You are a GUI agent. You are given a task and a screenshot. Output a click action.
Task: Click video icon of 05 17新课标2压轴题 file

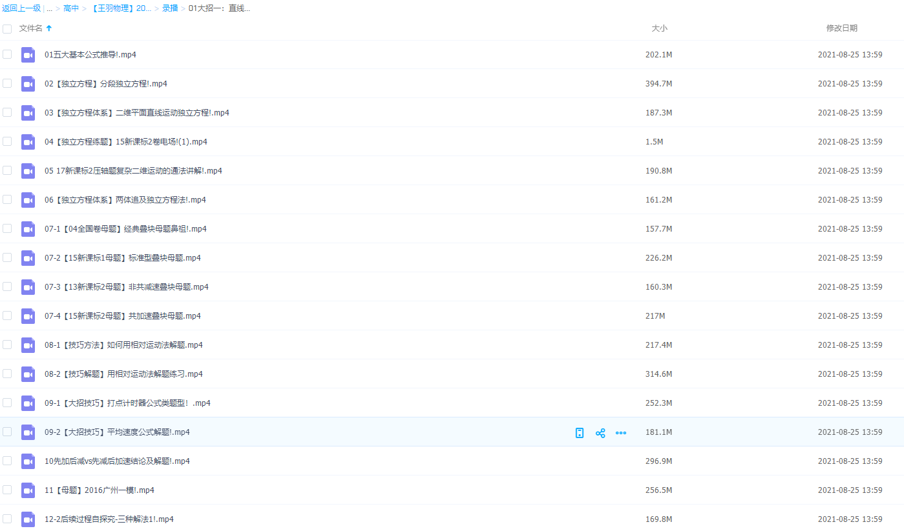click(x=28, y=171)
